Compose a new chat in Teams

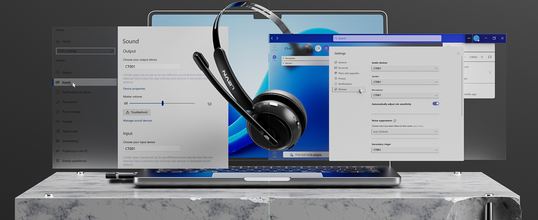326,48
